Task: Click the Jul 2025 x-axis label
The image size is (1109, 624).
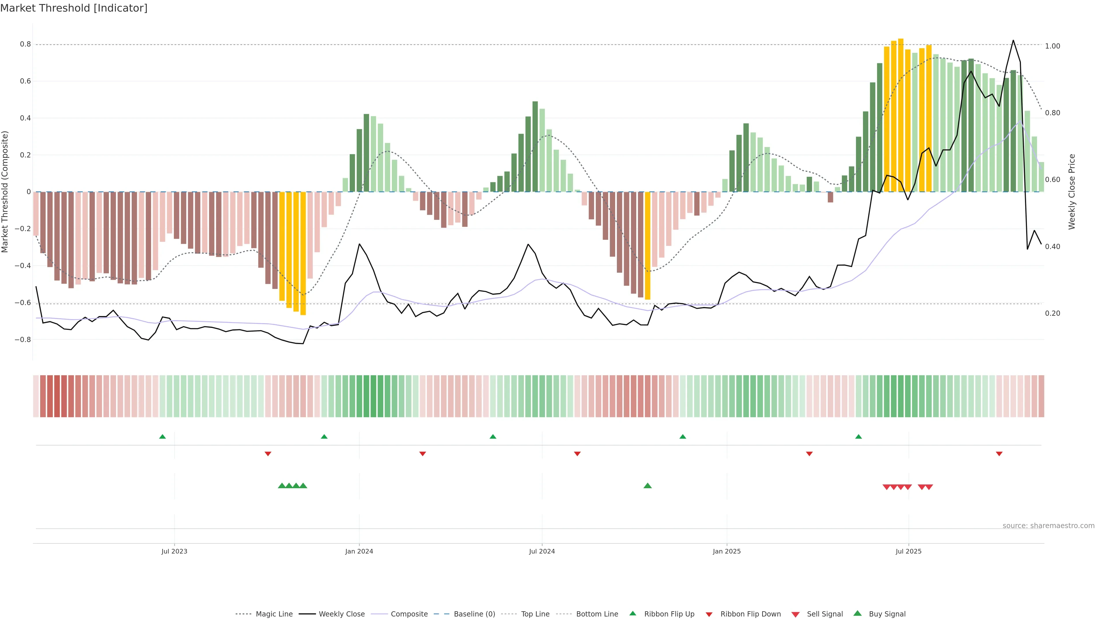Action: [908, 551]
